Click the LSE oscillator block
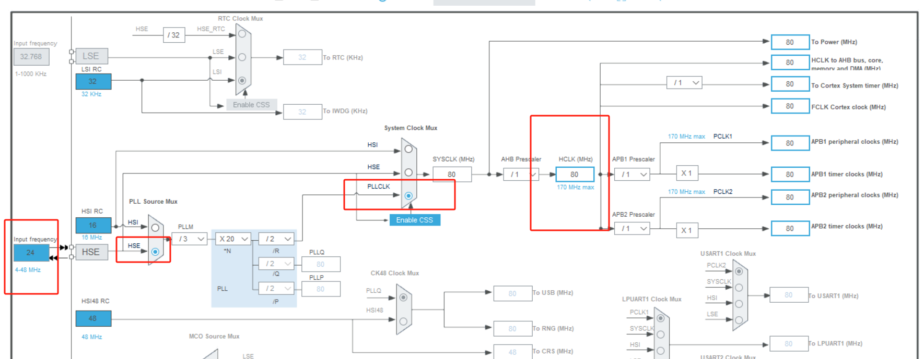This screenshot has width=924, height=359. coord(91,56)
